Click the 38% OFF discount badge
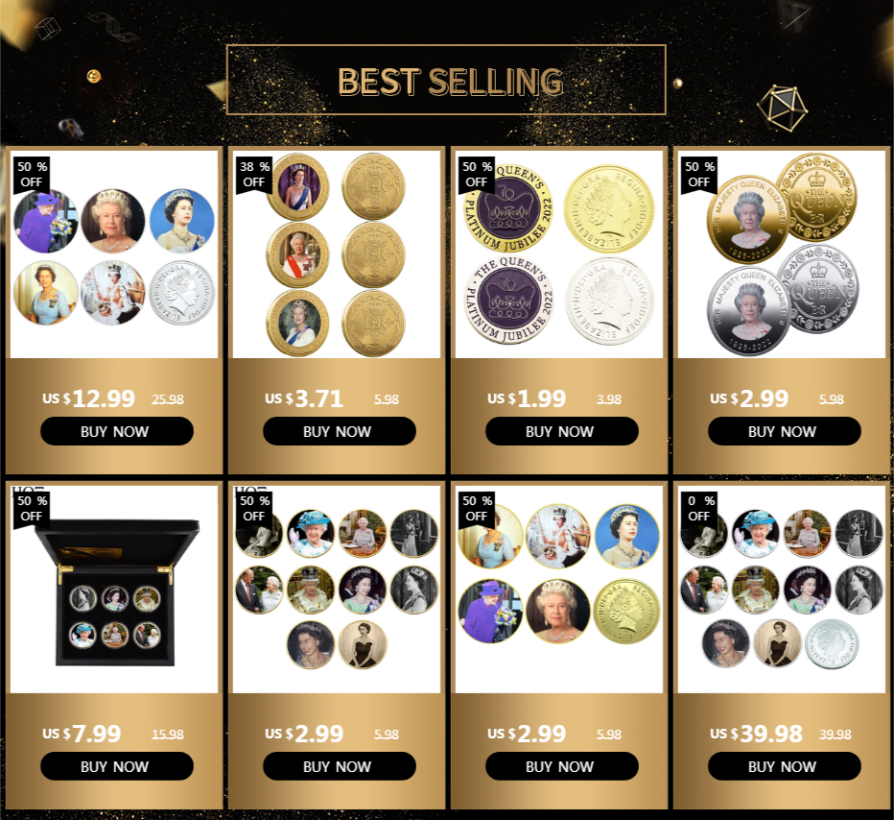894x820 pixels. tap(254, 174)
